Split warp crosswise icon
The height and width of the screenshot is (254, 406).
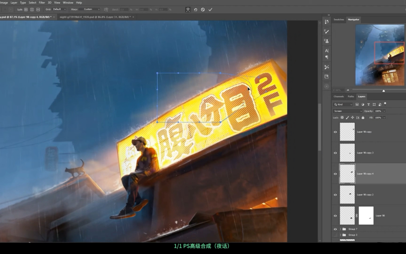coord(26,10)
